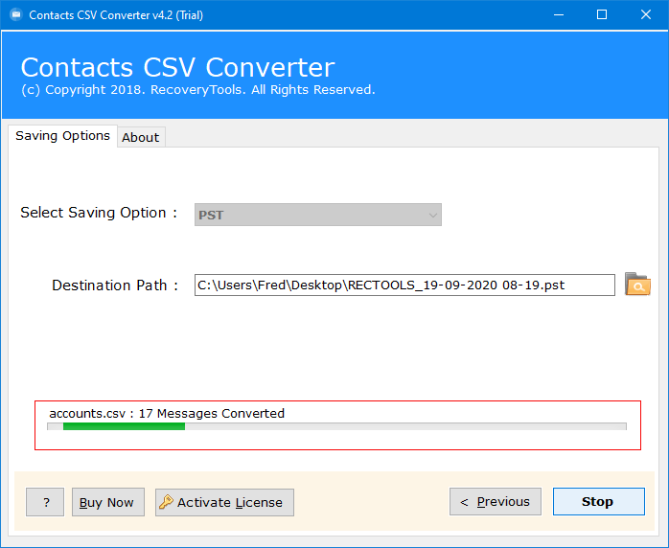This screenshot has height=548, width=669.
Task: Switch to the About tab
Action: point(141,137)
